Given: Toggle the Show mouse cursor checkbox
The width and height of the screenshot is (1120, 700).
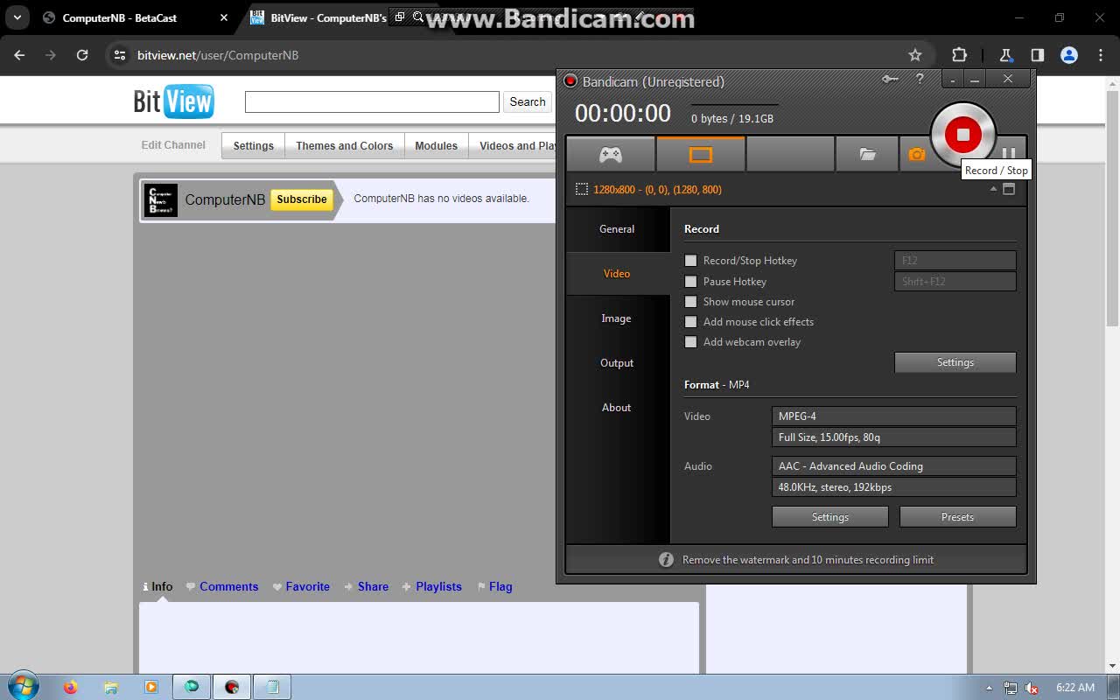Looking at the screenshot, I should [691, 302].
